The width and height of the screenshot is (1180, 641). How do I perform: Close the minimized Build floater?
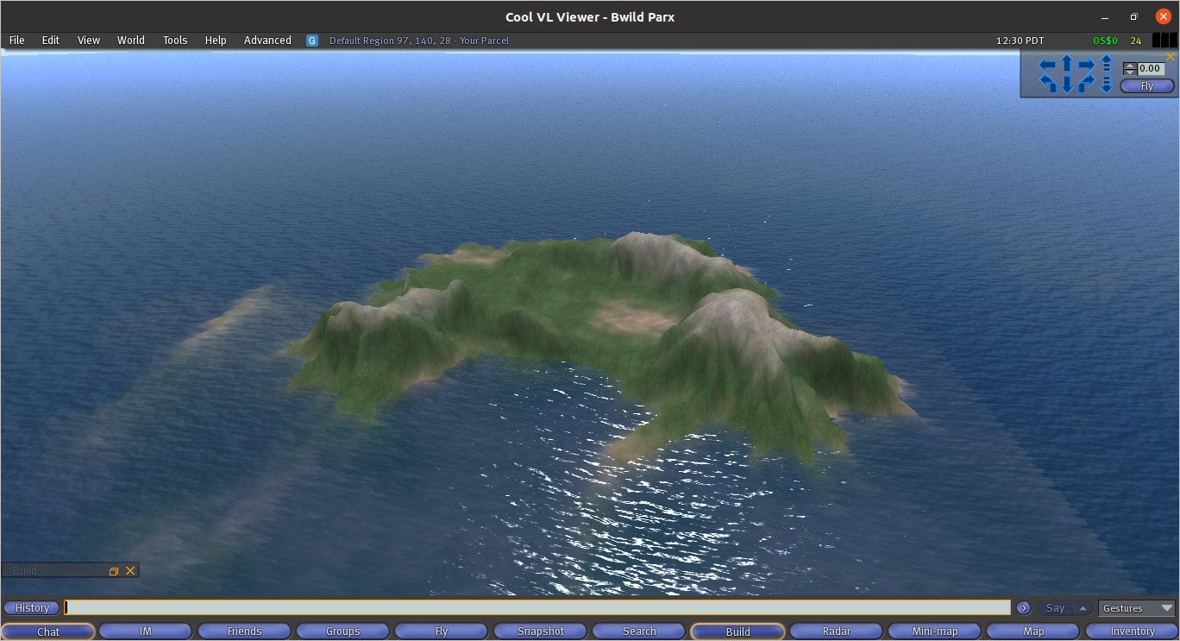tap(130, 571)
